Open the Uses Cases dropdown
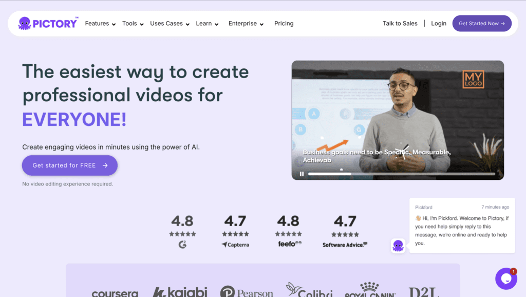Screen dimensions: 526x297 pyautogui.click(x=170, y=24)
